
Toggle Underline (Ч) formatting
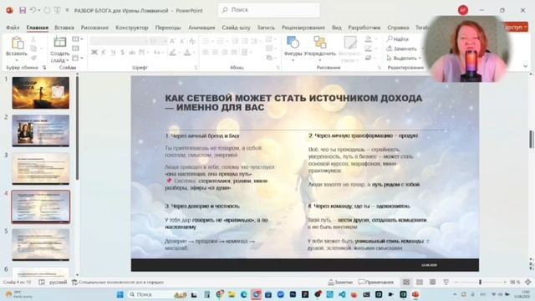tap(113, 52)
